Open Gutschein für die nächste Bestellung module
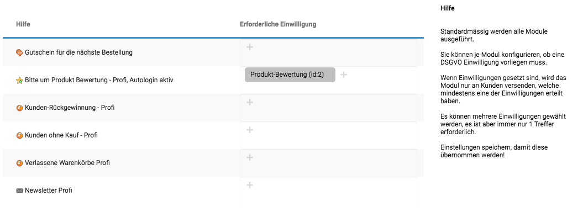This screenshot has height=223, width=583. 79,52
